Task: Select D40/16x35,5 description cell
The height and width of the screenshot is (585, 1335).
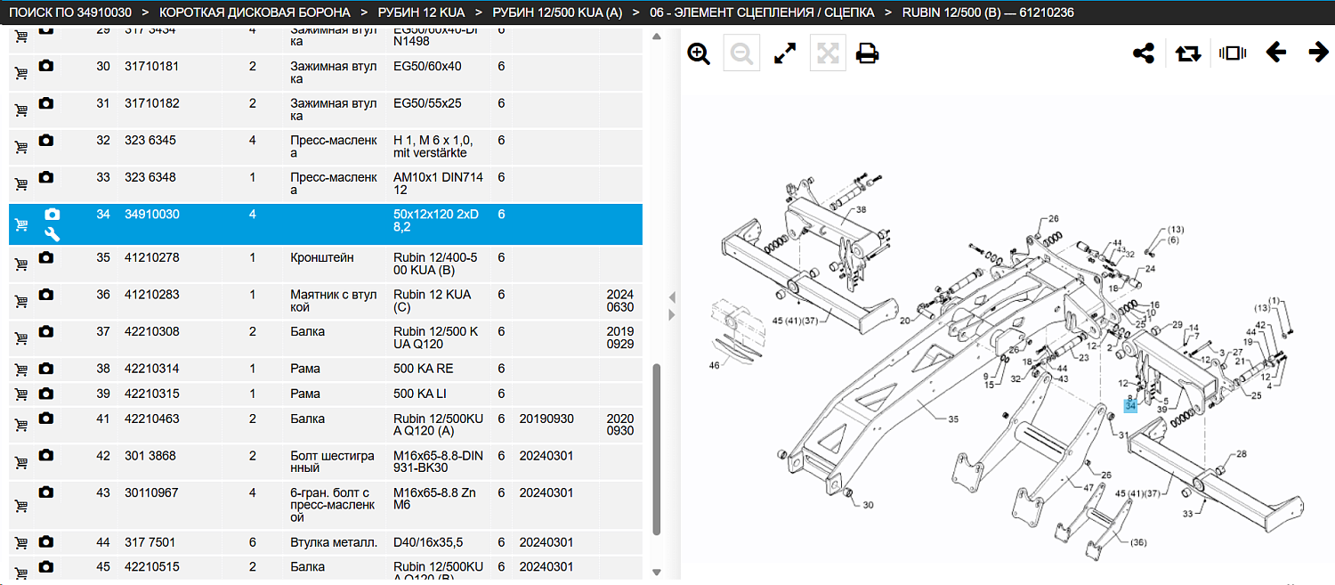Action: point(439,542)
